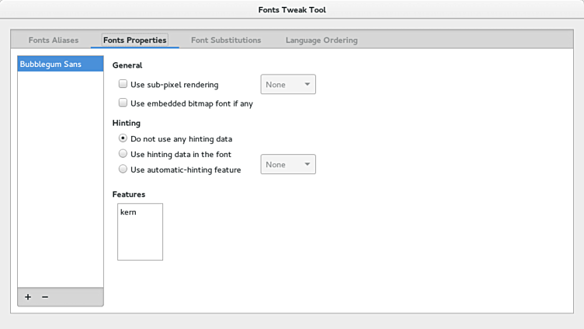584x329 pixels.
Task: Enable sub-pixel rendering checkbox
Action: pyautogui.click(x=123, y=84)
